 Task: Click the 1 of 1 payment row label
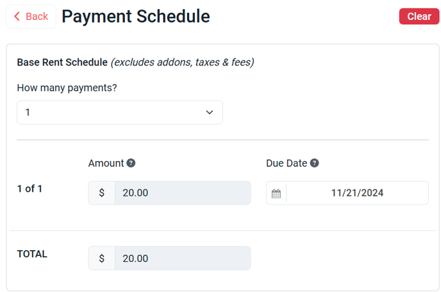[x=29, y=189]
